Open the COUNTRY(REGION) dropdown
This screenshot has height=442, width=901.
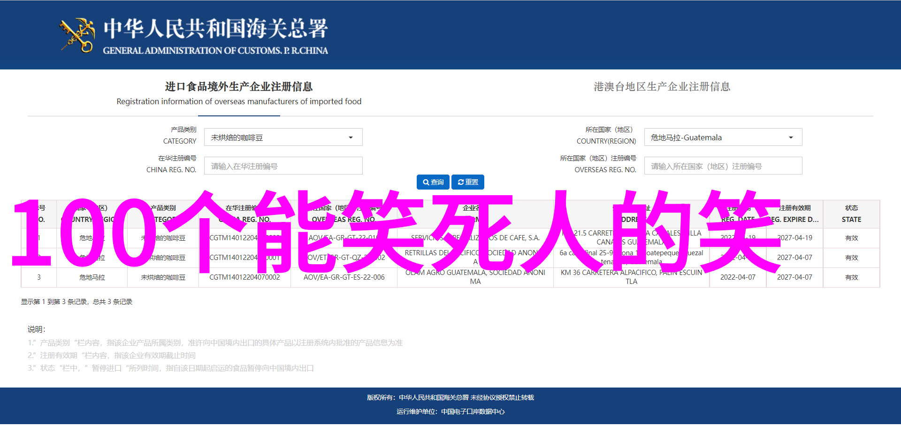(x=723, y=137)
